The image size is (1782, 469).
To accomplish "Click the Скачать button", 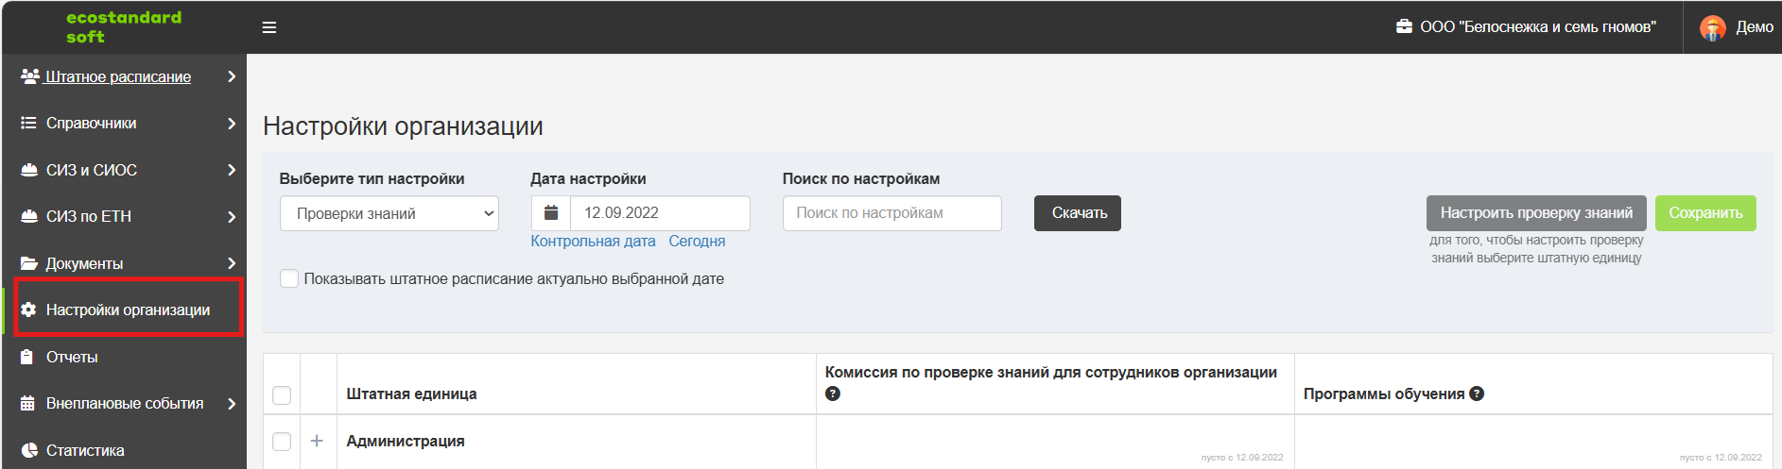I will 1078,213.
